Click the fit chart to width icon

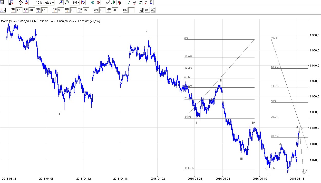[83, 3]
